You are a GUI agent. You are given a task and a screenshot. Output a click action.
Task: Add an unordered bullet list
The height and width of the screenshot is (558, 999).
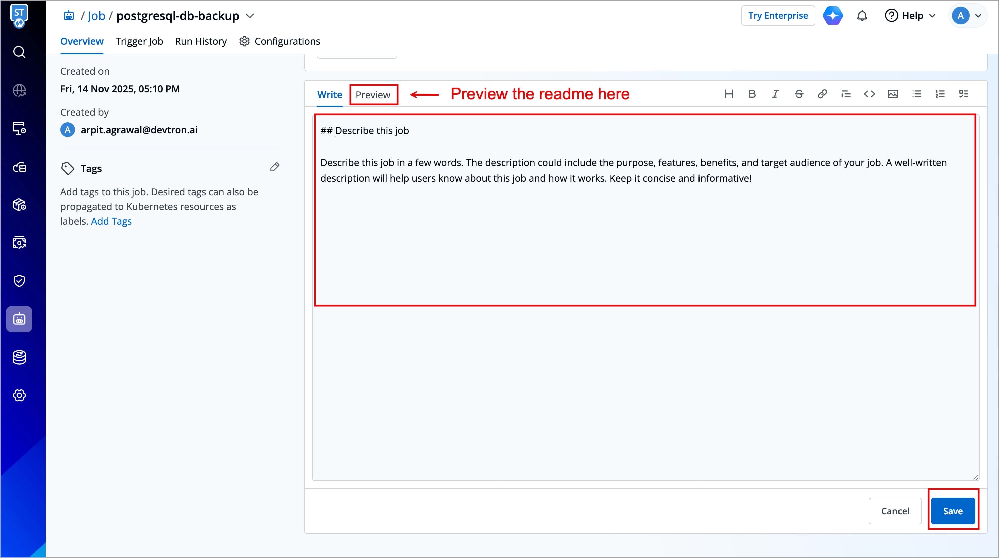pyautogui.click(x=917, y=94)
